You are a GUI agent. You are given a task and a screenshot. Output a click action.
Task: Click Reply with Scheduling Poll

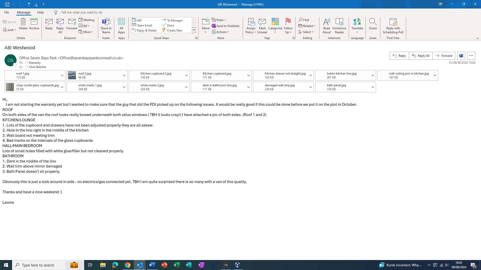[x=393, y=25]
